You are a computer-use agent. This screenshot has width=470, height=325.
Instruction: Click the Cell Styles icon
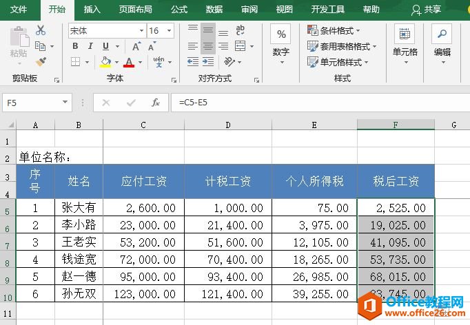point(312,62)
